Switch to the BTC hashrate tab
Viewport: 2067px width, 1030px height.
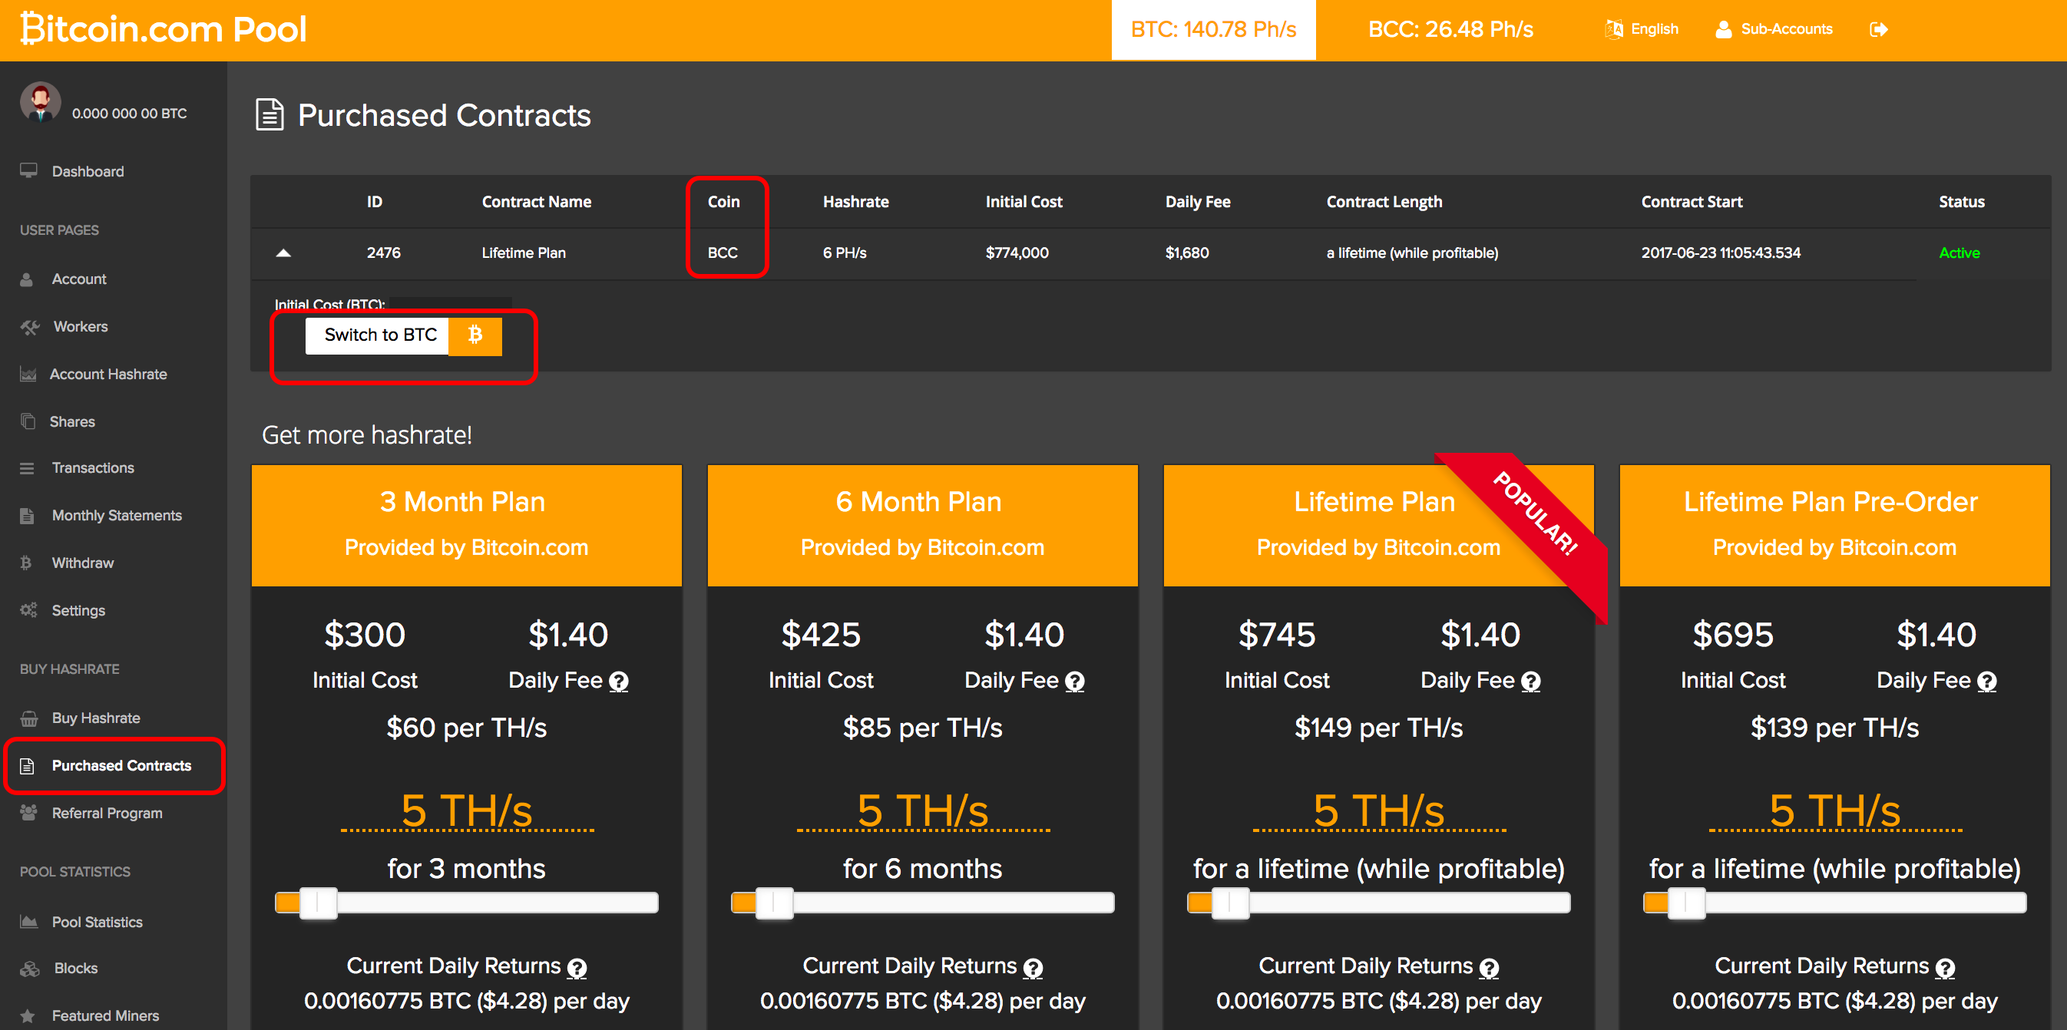click(1212, 29)
